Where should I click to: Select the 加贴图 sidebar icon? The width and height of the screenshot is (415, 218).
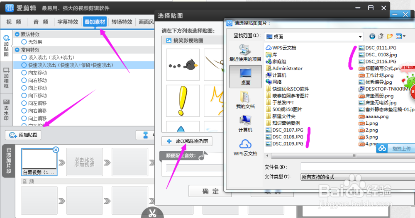point(6,46)
